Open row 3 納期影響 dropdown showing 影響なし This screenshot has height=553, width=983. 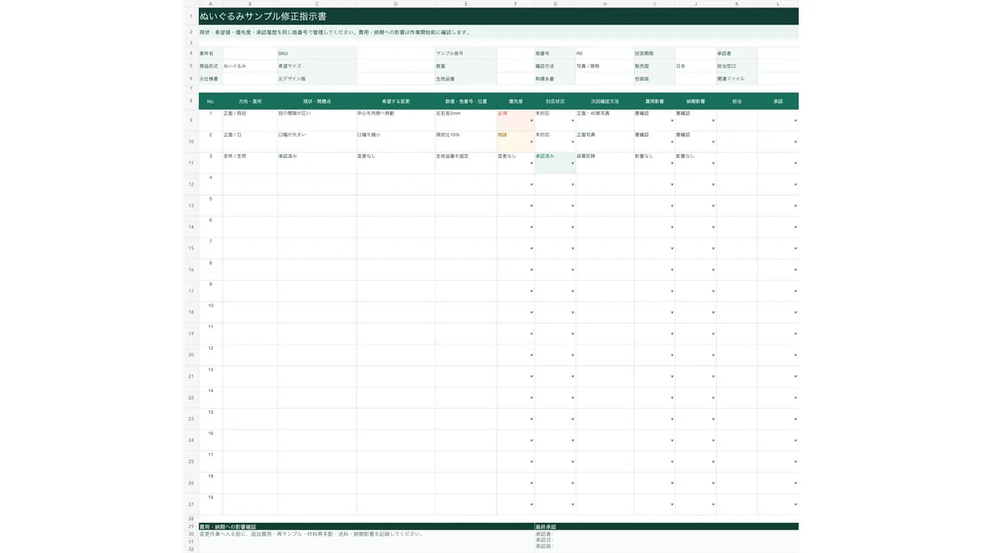coord(695,163)
